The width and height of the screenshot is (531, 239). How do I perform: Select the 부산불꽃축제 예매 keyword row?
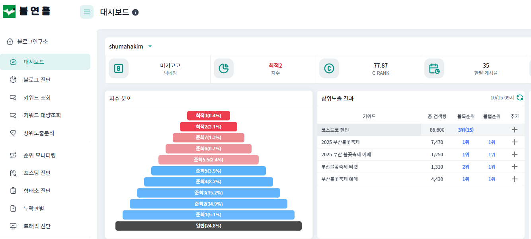click(x=340, y=179)
